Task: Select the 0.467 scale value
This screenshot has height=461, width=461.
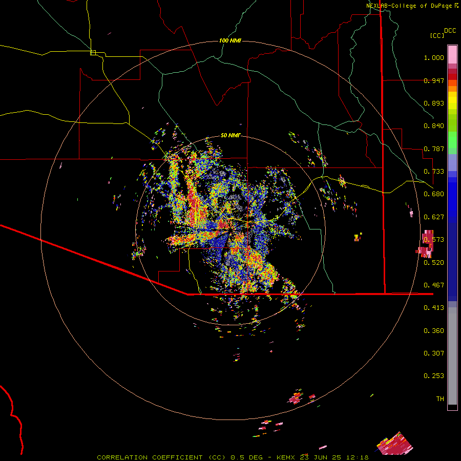Action: [434, 285]
